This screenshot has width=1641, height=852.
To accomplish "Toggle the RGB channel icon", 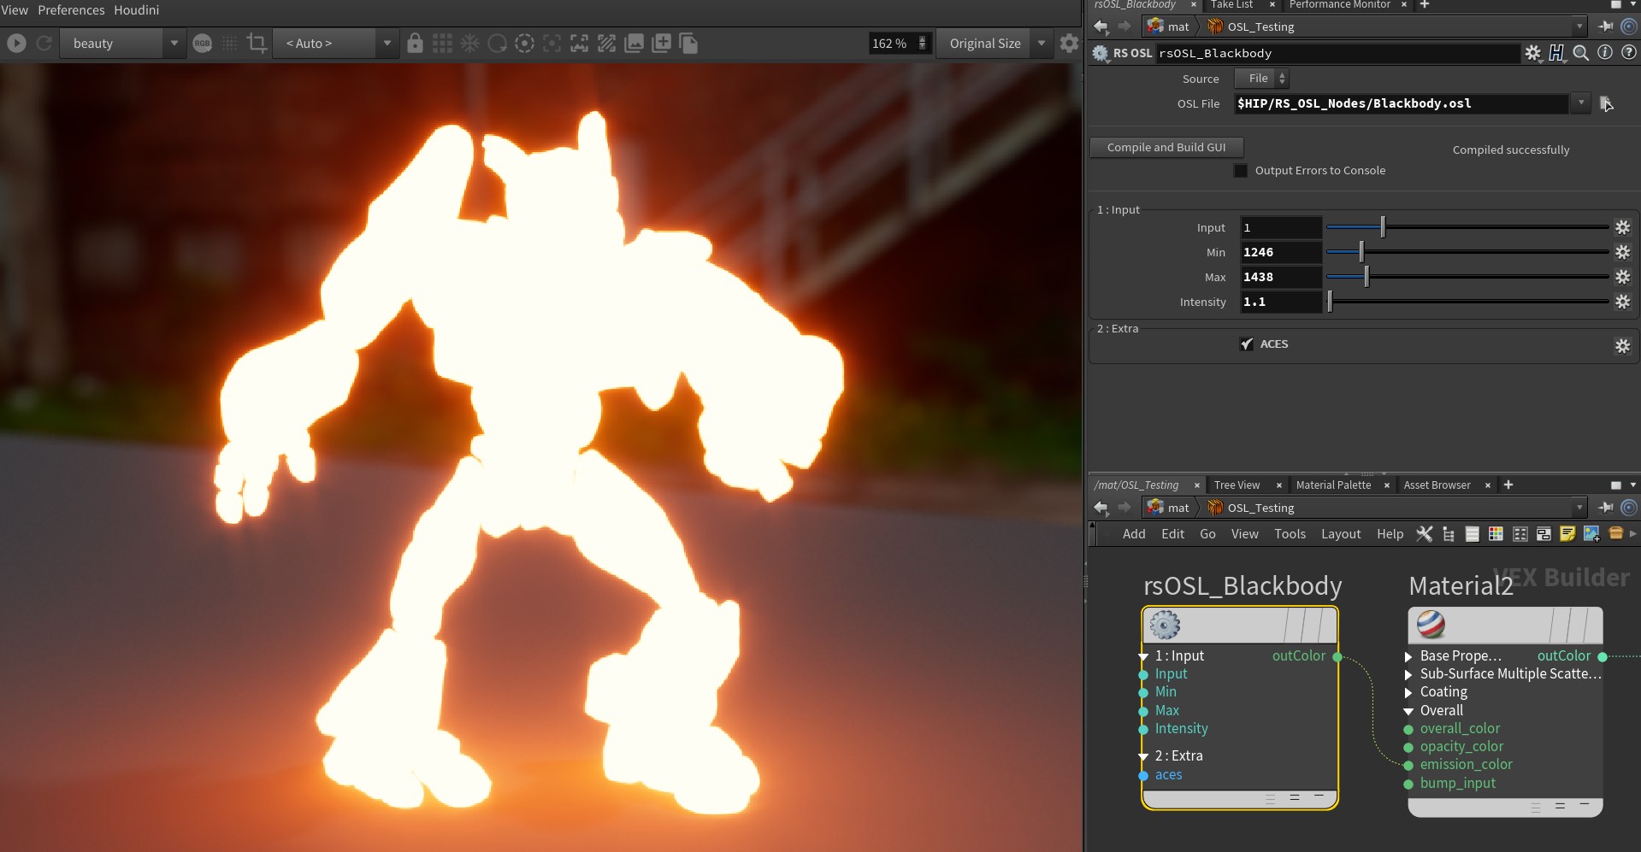I will pyautogui.click(x=203, y=43).
